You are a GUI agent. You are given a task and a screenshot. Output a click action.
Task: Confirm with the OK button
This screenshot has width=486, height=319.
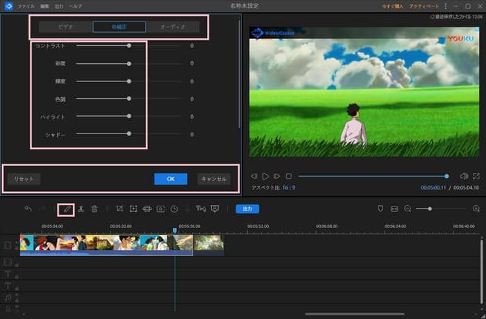(171, 179)
